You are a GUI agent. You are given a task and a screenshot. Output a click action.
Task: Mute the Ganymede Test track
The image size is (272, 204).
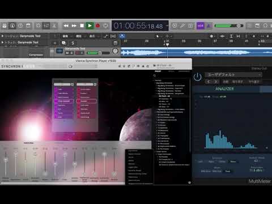(67, 53)
